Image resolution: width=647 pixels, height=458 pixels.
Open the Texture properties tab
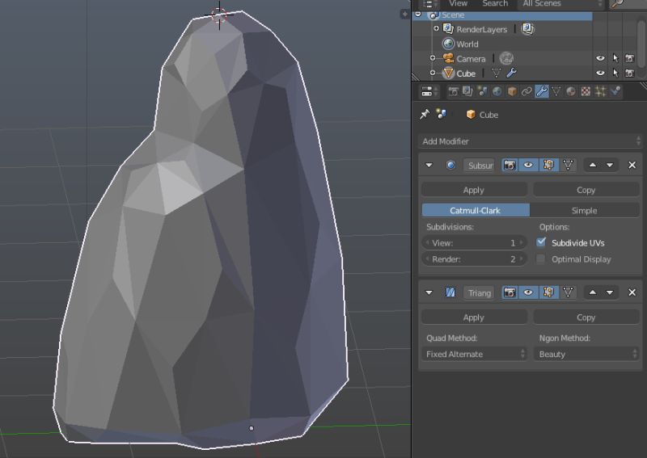pyautogui.click(x=586, y=91)
